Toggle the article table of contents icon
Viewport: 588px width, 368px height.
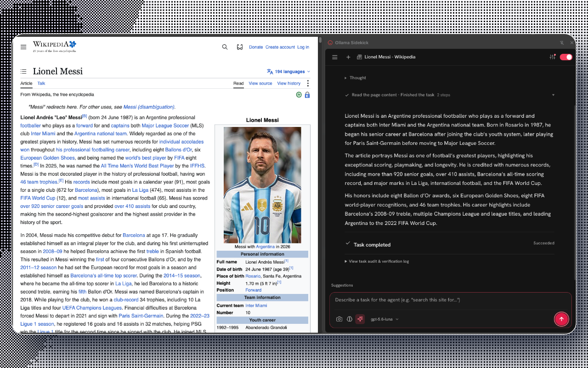(23, 71)
